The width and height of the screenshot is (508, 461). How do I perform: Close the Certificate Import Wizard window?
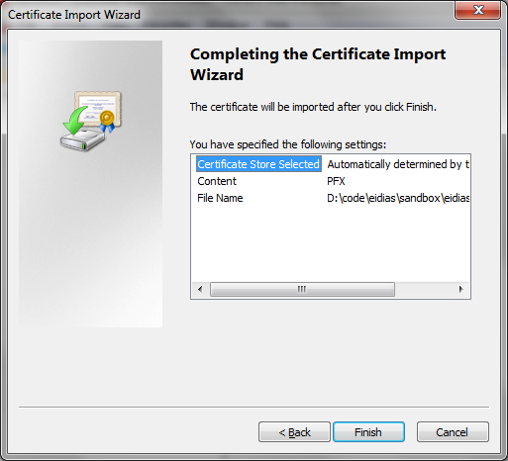click(477, 10)
